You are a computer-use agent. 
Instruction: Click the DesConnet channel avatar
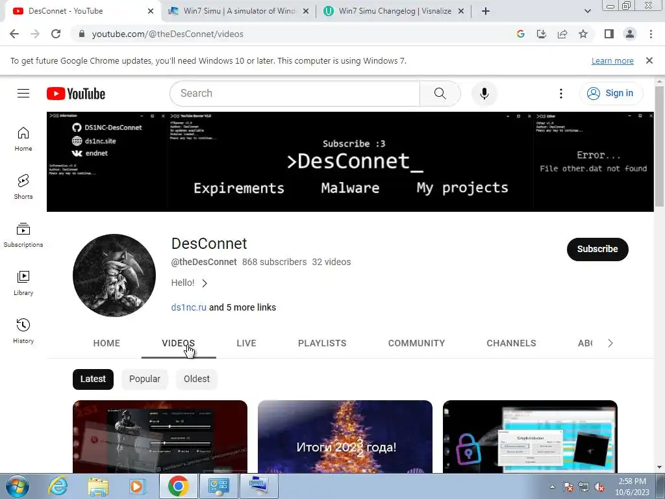tap(114, 275)
